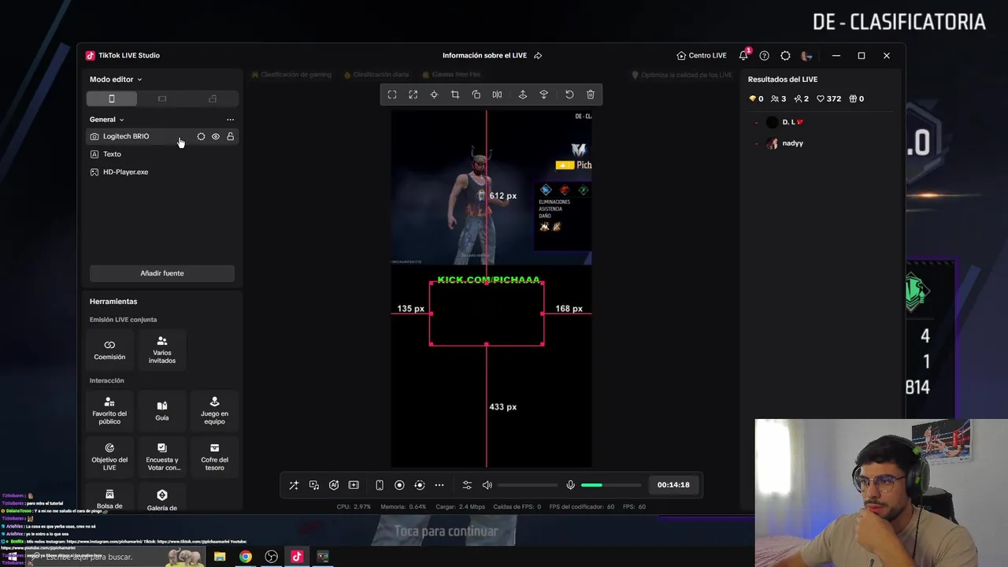Open Centro LIVE
Viewport: 1008px width, 567px height.
[x=702, y=56]
